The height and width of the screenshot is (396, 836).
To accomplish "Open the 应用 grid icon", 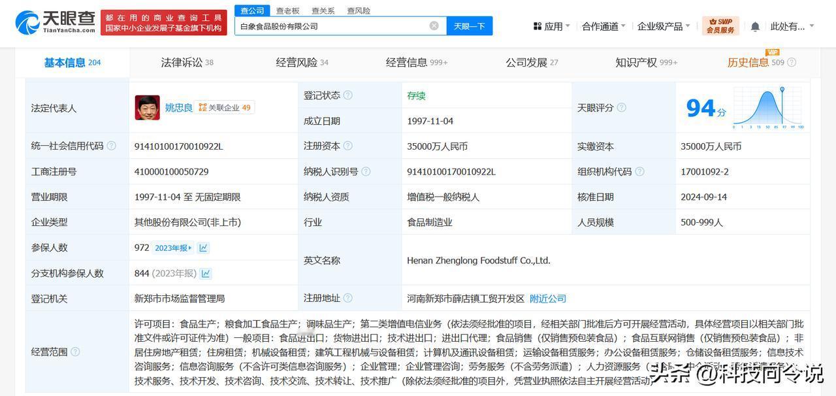I will pyautogui.click(x=538, y=26).
